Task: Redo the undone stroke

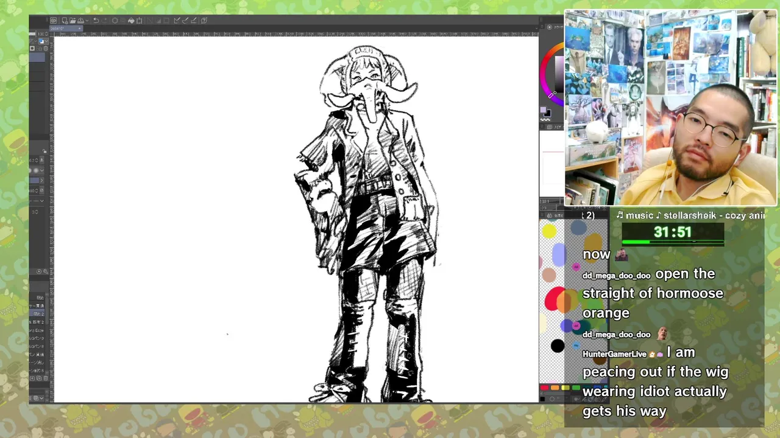Action: tap(104, 21)
